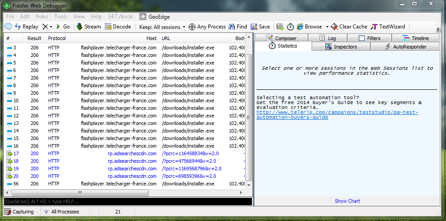Viewport: 446px width, 221px height.
Task: Click the sessions list horizontal scrollbar thumb
Action: pos(80,193)
